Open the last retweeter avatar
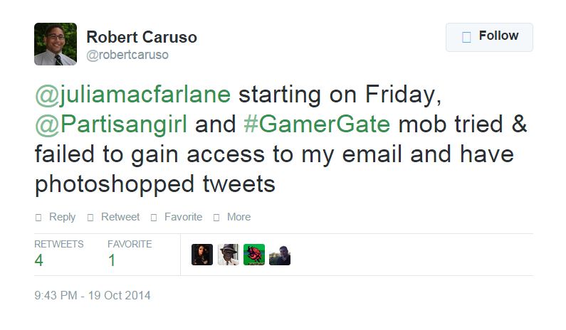 click(280, 255)
